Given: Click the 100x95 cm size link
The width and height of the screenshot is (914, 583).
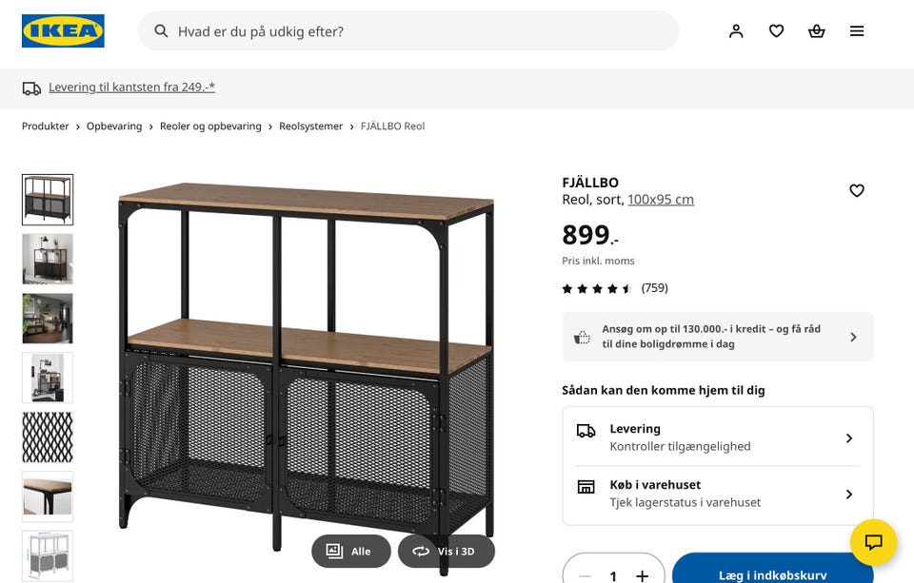Looking at the screenshot, I should [x=661, y=200].
